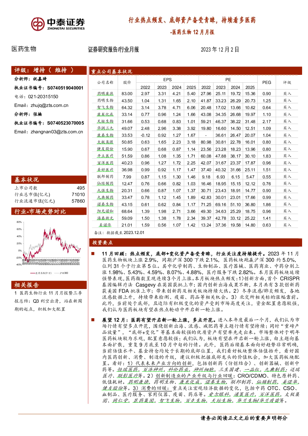
Task: Click the 行业-市场走势对比 section header
Action: (49, 211)
